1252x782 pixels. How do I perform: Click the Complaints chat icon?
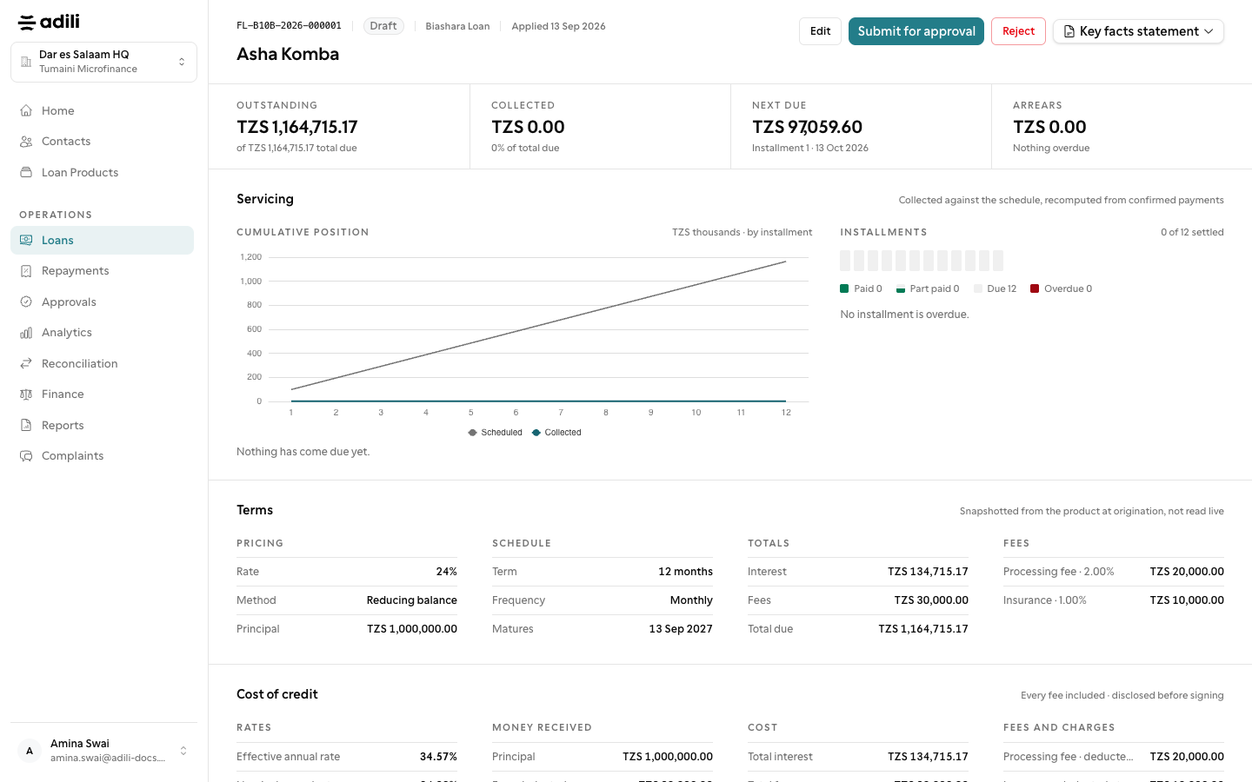(x=26, y=456)
